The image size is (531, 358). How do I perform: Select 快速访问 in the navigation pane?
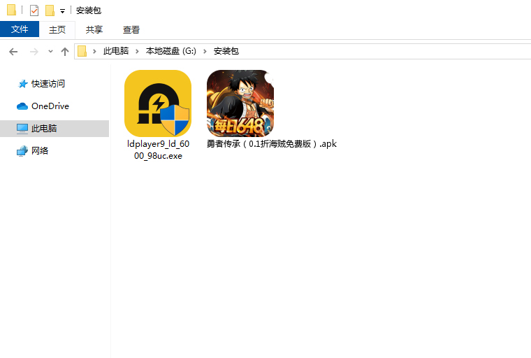tap(48, 84)
